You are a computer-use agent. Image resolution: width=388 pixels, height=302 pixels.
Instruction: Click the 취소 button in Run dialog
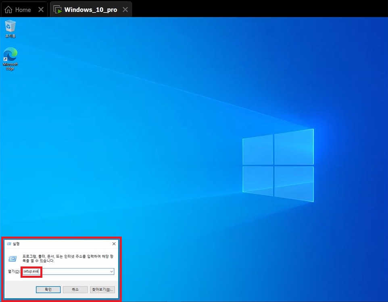pos(75,289)
